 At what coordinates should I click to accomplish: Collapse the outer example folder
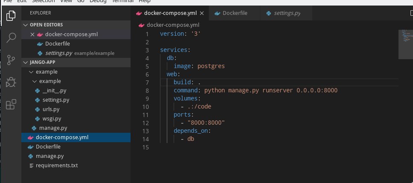click(x=31, y=72)
